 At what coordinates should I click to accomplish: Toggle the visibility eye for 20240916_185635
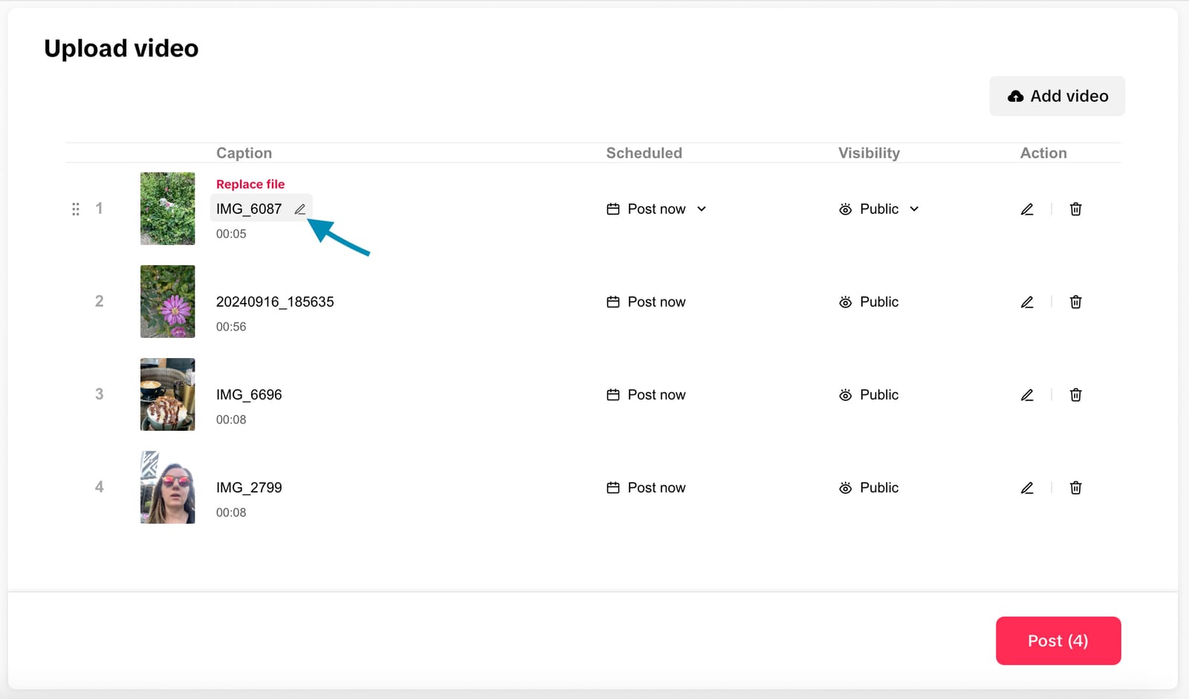point(845,302)
